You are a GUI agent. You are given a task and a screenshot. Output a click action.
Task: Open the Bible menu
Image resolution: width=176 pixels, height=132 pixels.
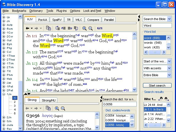[5, 11]
